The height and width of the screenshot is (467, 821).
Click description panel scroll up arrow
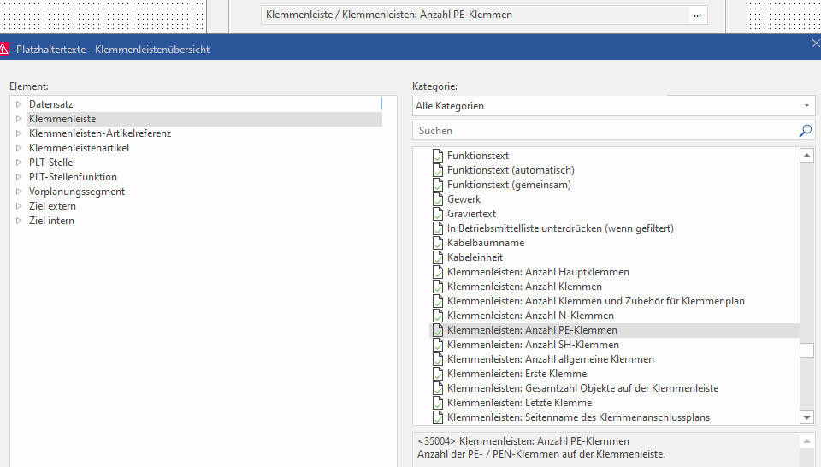(806, 441)
